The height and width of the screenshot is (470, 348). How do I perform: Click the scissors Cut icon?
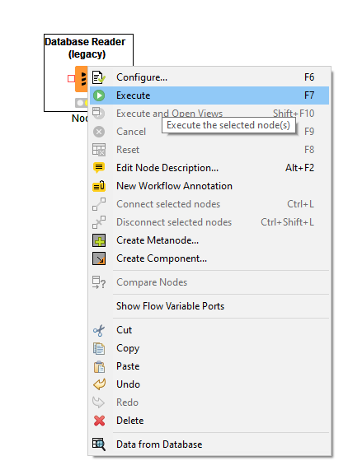(99, 330)
